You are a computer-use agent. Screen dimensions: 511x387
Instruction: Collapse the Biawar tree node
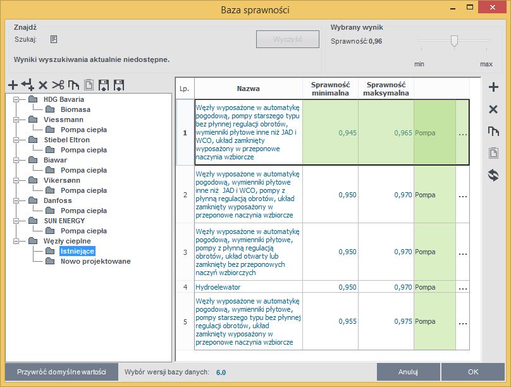tap(16, 160)
